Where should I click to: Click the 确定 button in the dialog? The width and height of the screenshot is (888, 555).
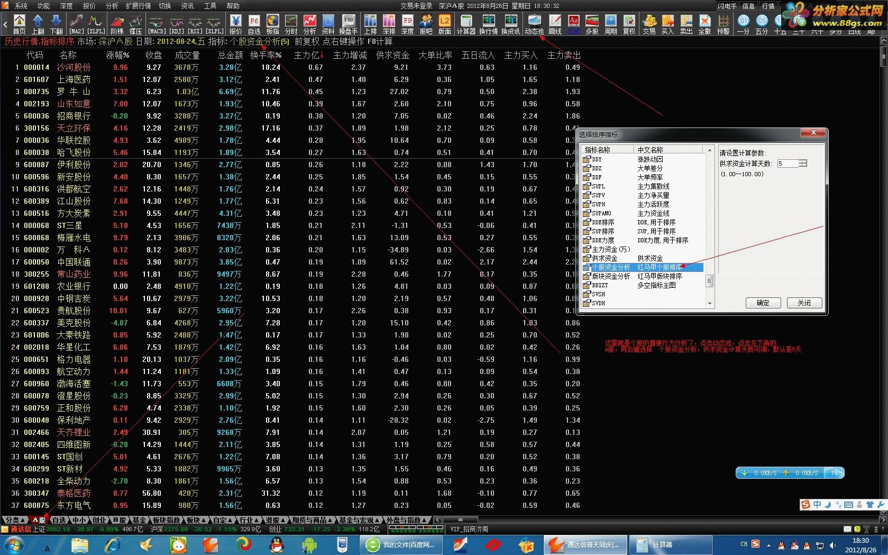pyautogui.click(x=763, y=303)
